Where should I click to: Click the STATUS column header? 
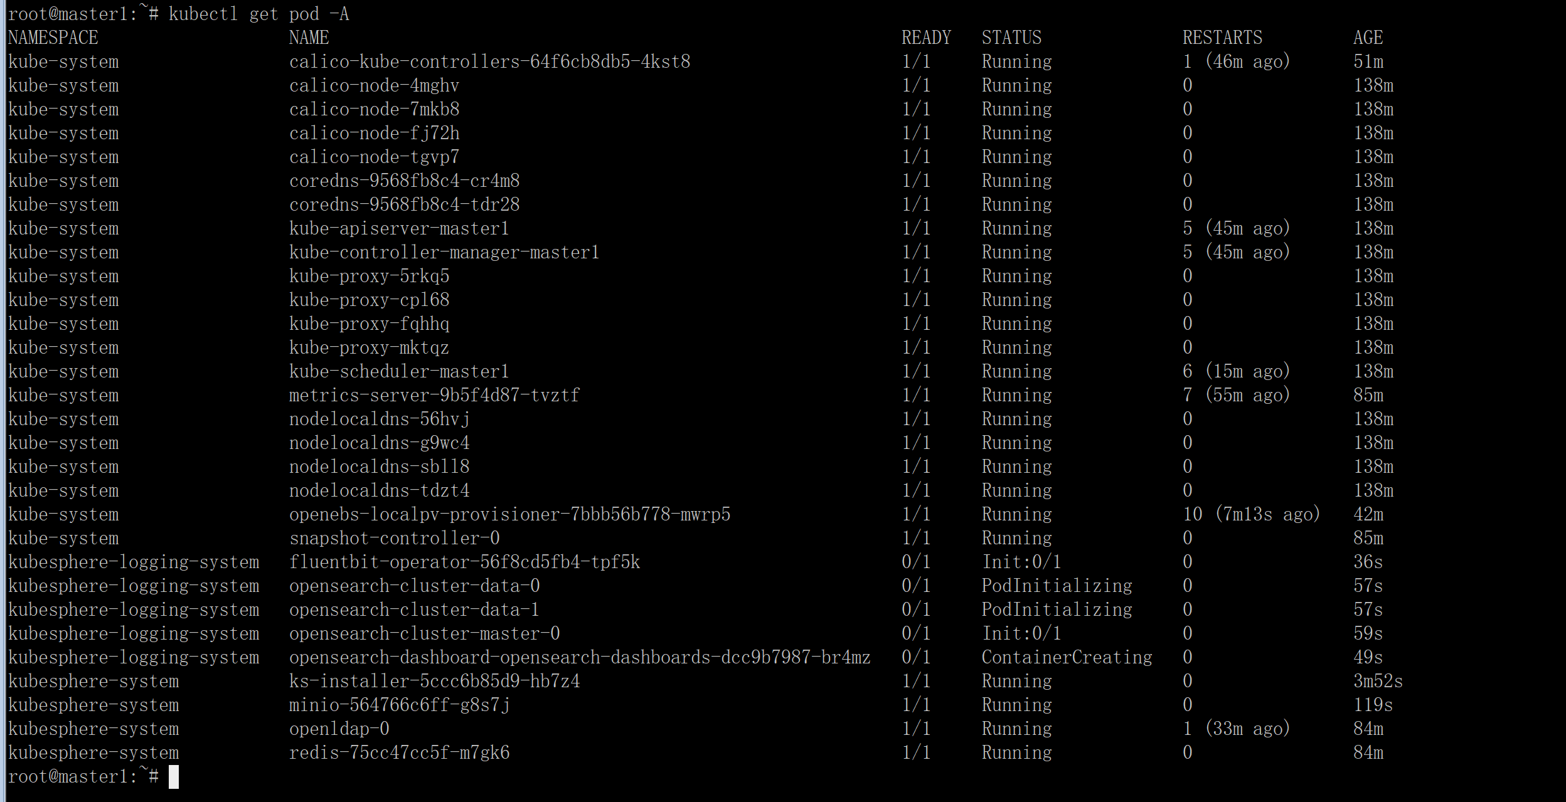[1011, 38]
